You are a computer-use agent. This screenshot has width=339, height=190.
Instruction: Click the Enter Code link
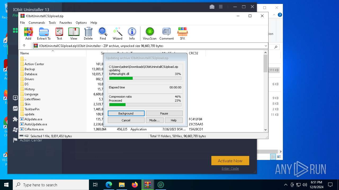(x=230, y=168)
